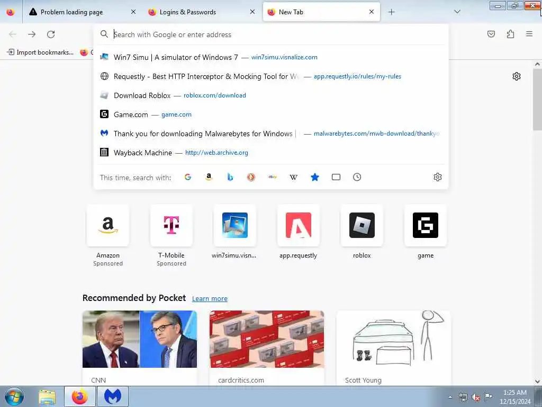Open search settings gear in dropdown
Screen dimensions: 542x407
pyautogui.click(x=438, y=177)
